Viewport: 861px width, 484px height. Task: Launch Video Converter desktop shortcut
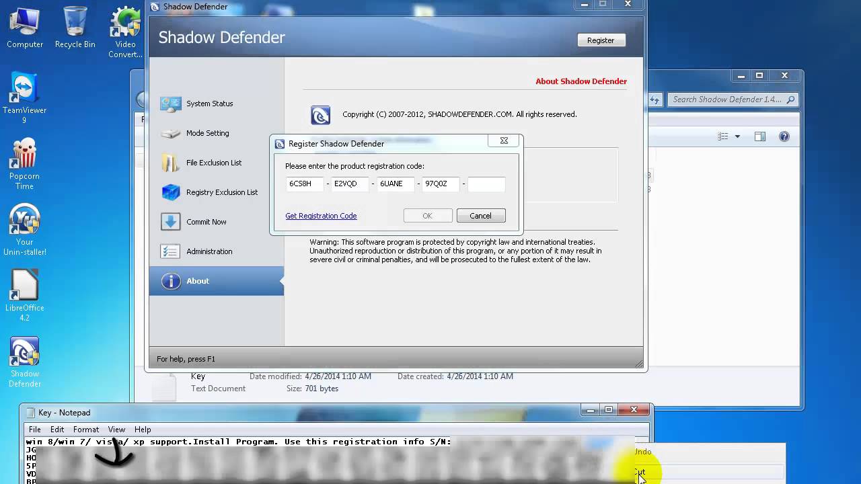coord(125,32)
